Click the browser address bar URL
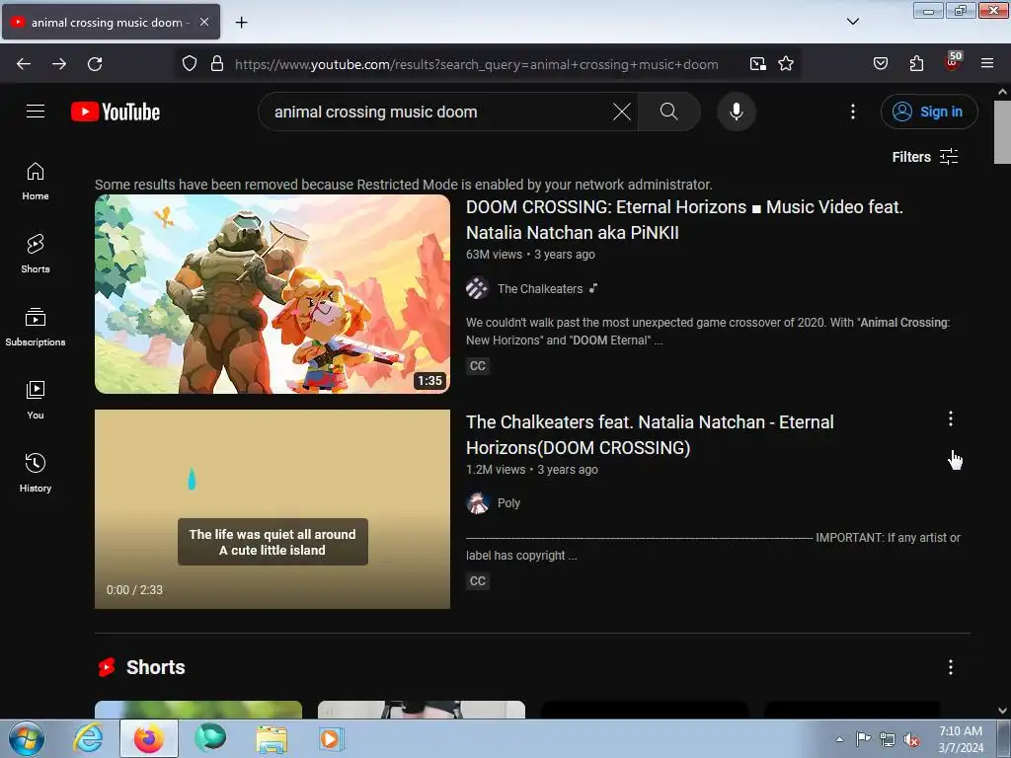This screenshot has width=1011, height=758. point(476,64)
